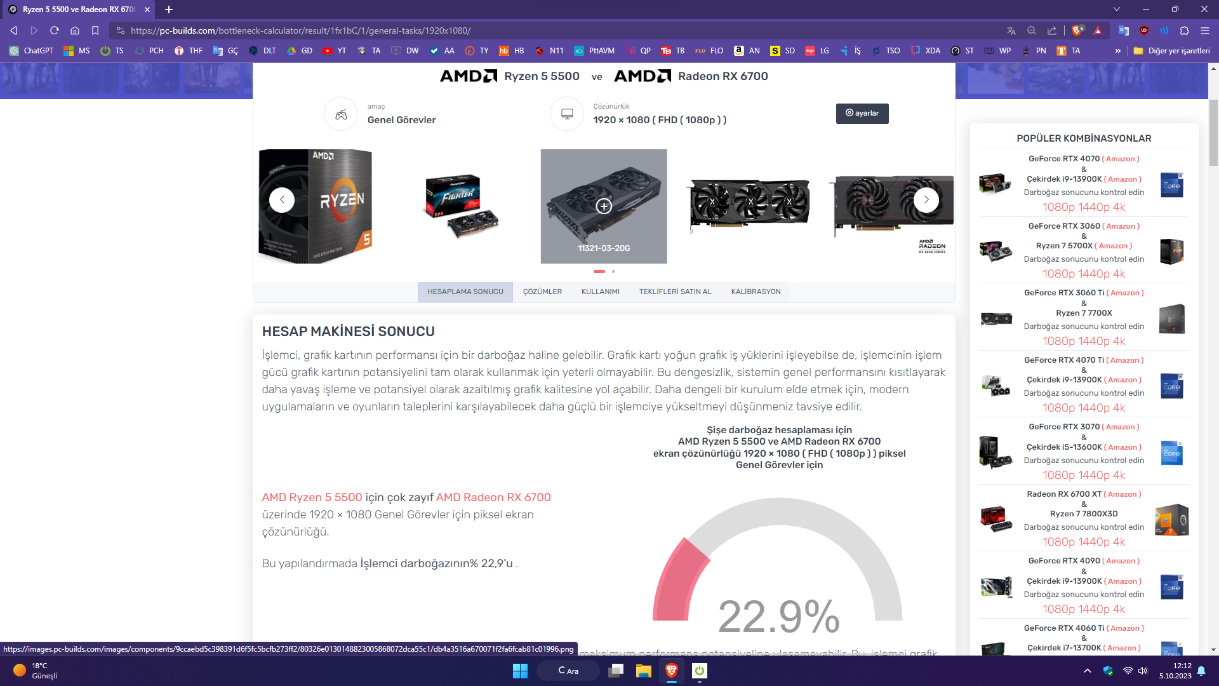
Task: Go to browser home page icon
Action: [x=75, y=30]
